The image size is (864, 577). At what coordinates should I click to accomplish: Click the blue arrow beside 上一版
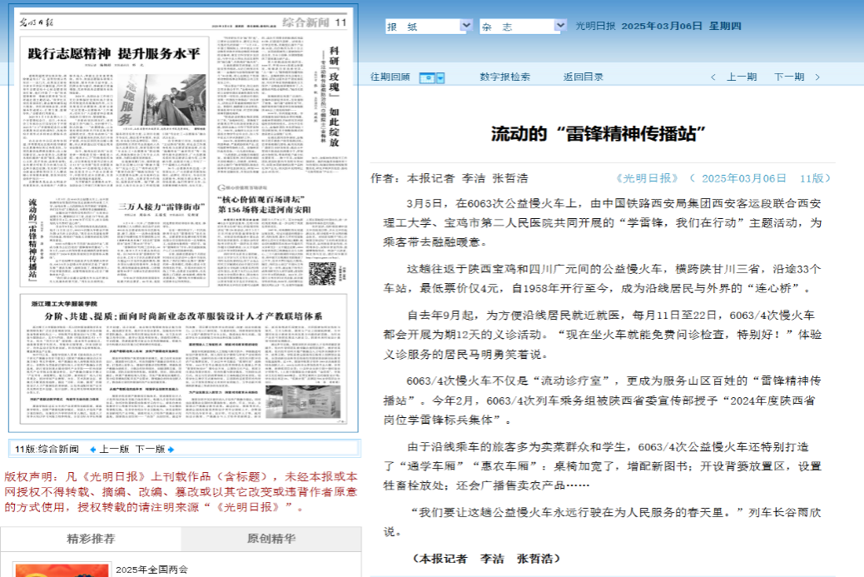[93, 450]
